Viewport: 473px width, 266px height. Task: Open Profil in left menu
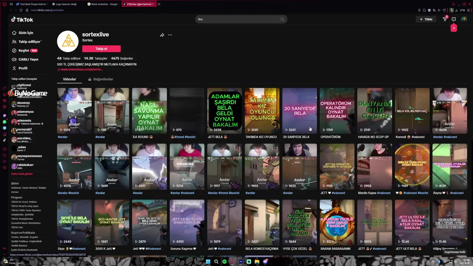pyautogui.click(x=20, y=68)
